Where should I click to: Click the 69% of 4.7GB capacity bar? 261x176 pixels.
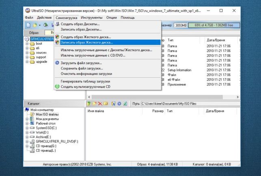214,25
